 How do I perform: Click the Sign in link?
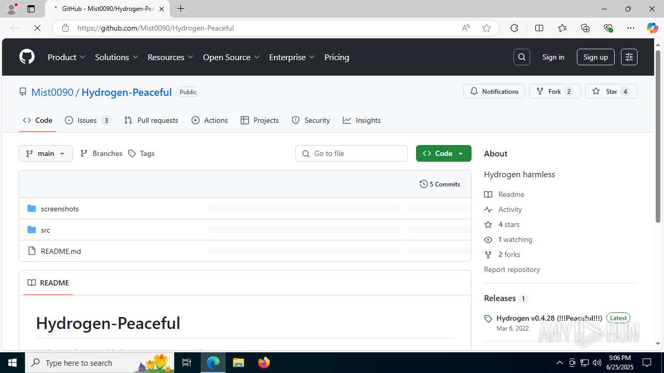pos(553,57)
